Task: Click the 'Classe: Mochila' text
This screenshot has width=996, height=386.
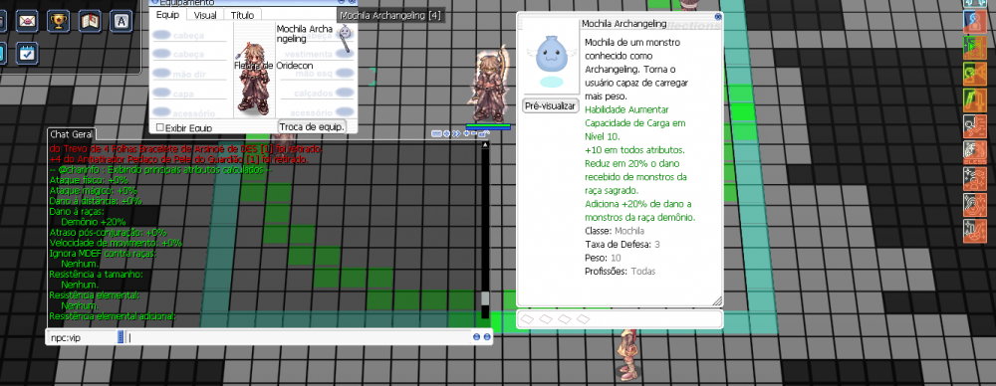Action: pyautogui.click(x=615, y=231)
